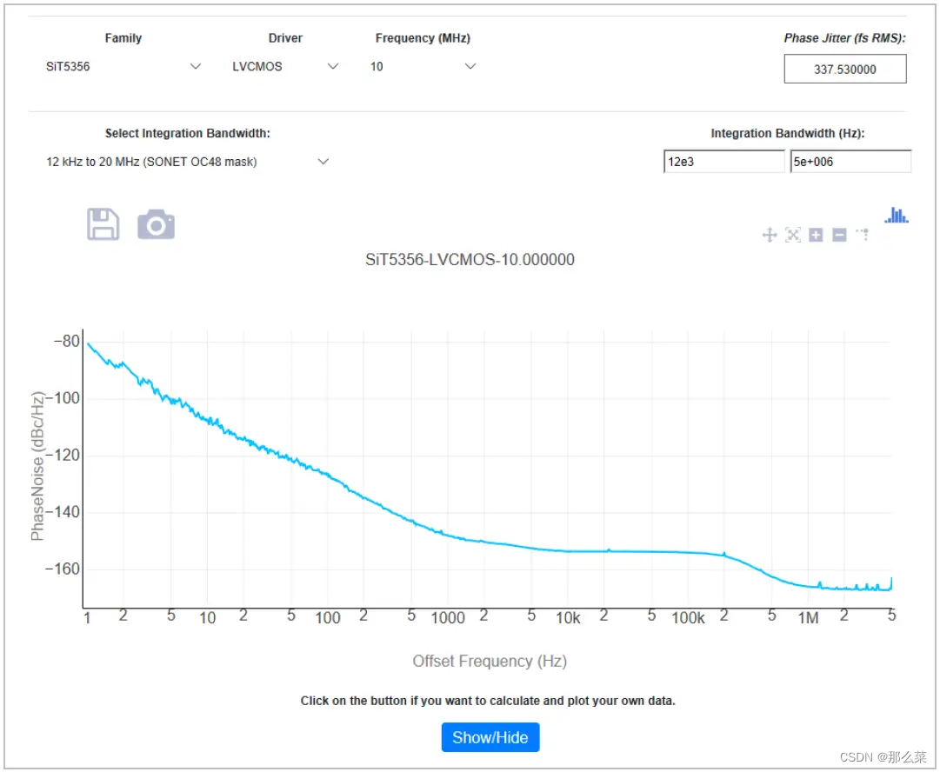Viewport: 940px width, 772px height.
Task: Click the camera snapshot icon
Action: [156, 225]
